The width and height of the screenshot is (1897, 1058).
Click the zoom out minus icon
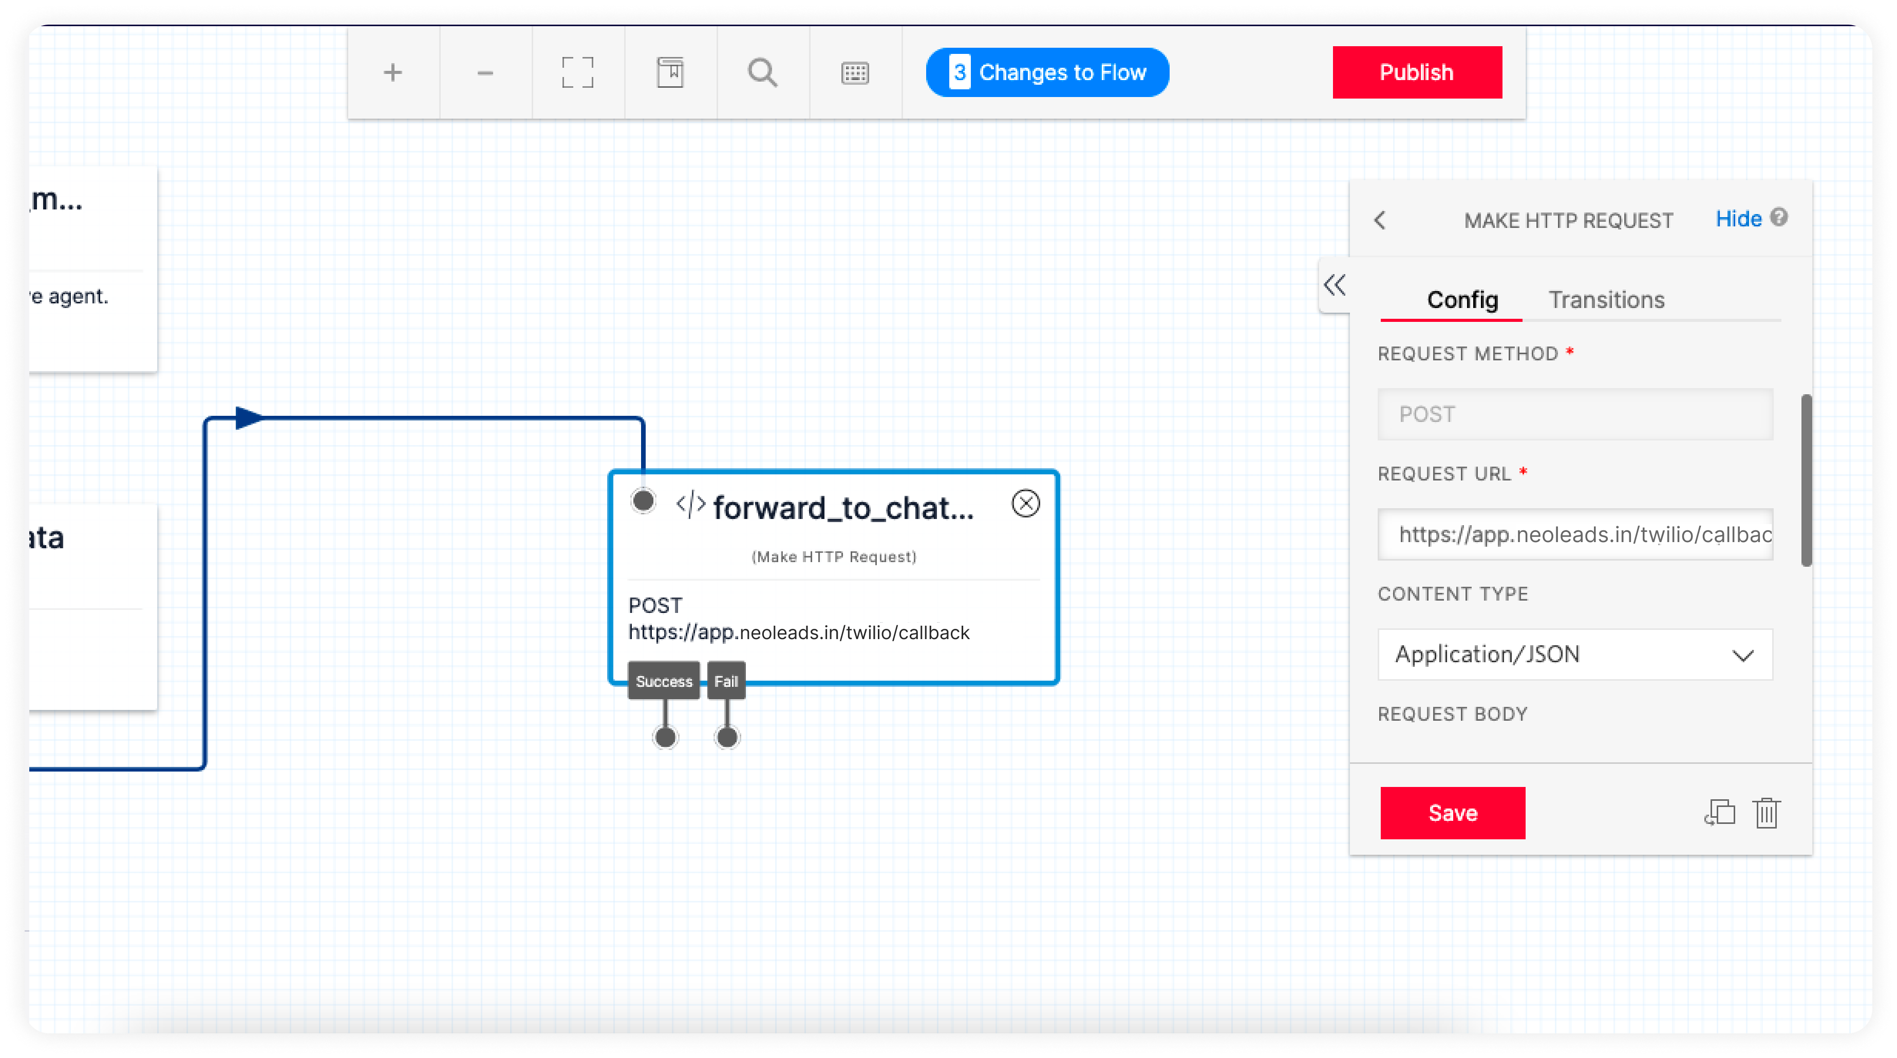[484, 72]
